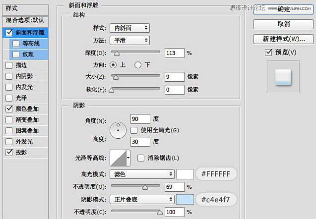316x219 pixels.
Task: Enable 使用全局光(G) checkbox
Action: 134,130
